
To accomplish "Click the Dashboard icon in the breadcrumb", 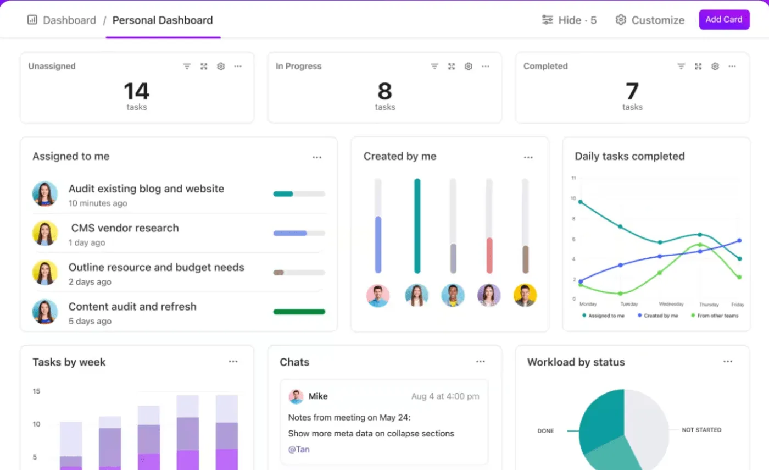I will point(32,20).
